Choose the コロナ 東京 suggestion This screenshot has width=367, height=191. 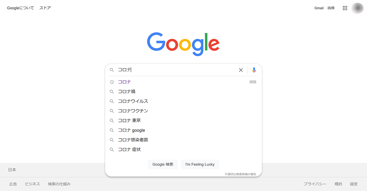pyautogui.click(x=129, y=120)
